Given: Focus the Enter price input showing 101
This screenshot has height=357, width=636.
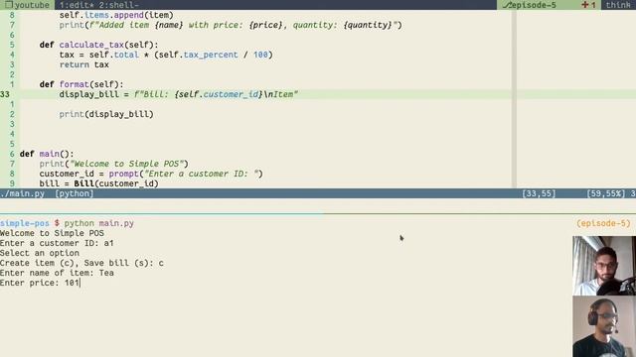Looking at the screenshot, I should pyautogui.click(x=40, y=283).
